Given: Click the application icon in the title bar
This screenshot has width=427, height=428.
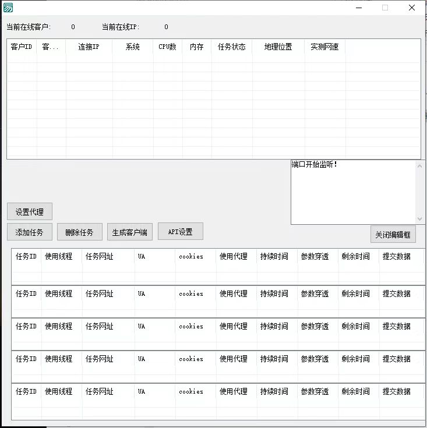Looking at the screenshot, I should coord(8,8).
